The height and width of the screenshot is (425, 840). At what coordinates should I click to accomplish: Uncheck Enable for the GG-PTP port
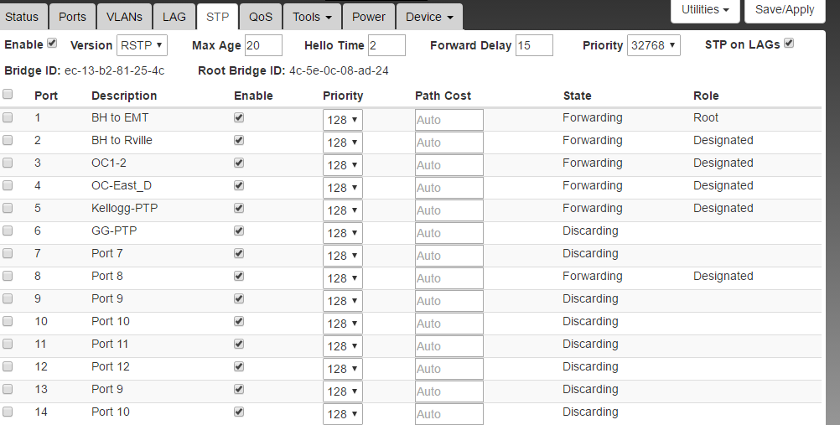[239, 231]
